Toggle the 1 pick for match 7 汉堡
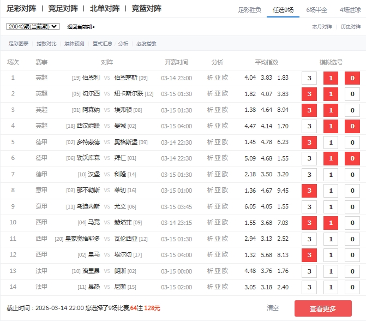The height and width of the screenshot is (321, 366). pos(331,175)
